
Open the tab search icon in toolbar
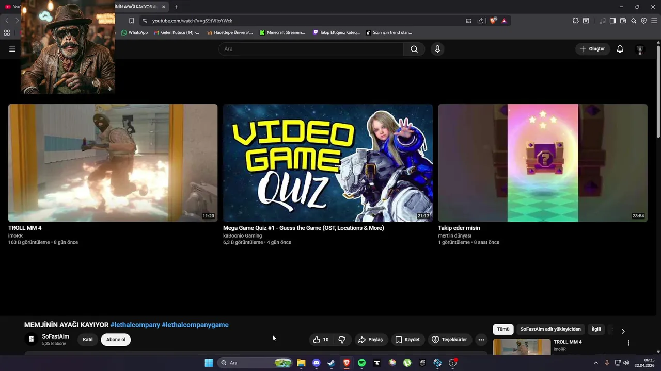(x=586, y=21)
